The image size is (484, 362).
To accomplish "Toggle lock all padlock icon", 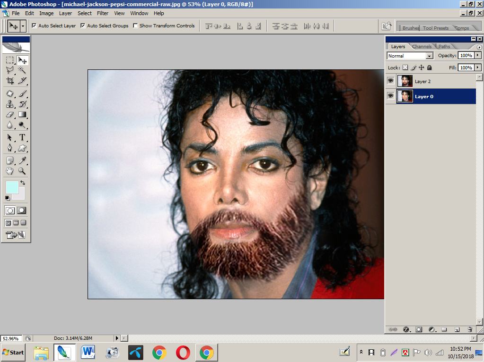I will coord(430,67).
